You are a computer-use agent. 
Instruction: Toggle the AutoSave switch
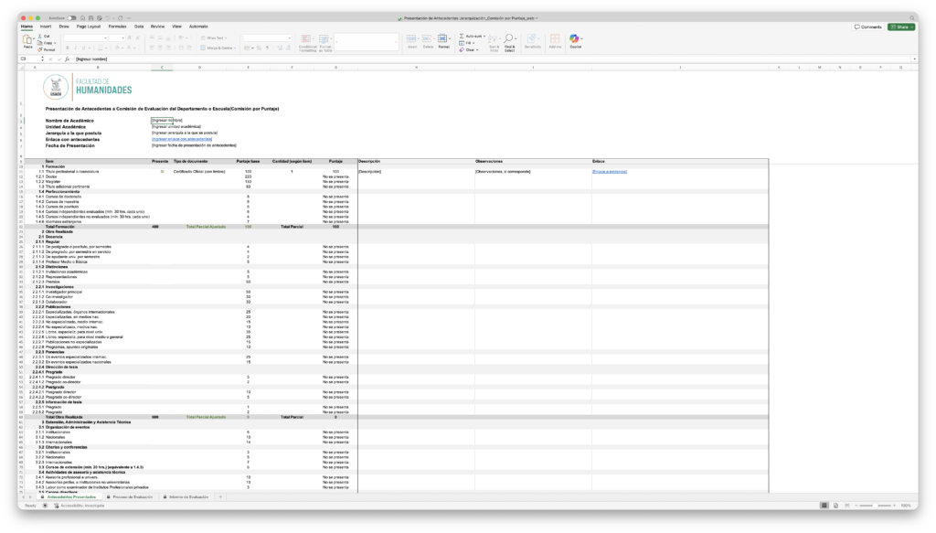[x=71, y=17]
